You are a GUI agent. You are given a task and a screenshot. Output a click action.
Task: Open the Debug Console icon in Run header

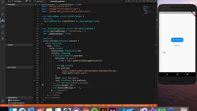[30, 1]
